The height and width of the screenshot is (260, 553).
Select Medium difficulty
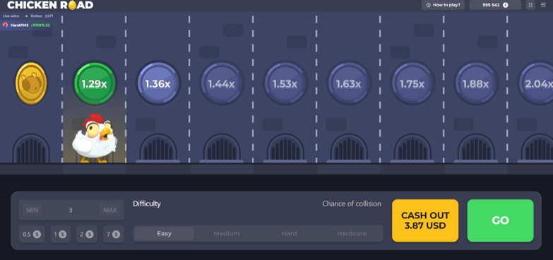[227, 234]
